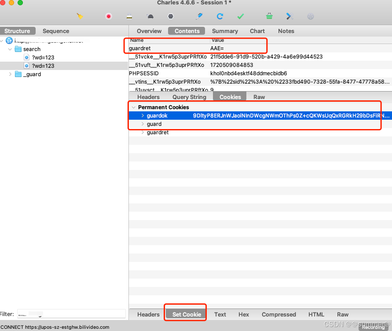
Task: Select the Query String request tab
Action: tap(189, 97)
